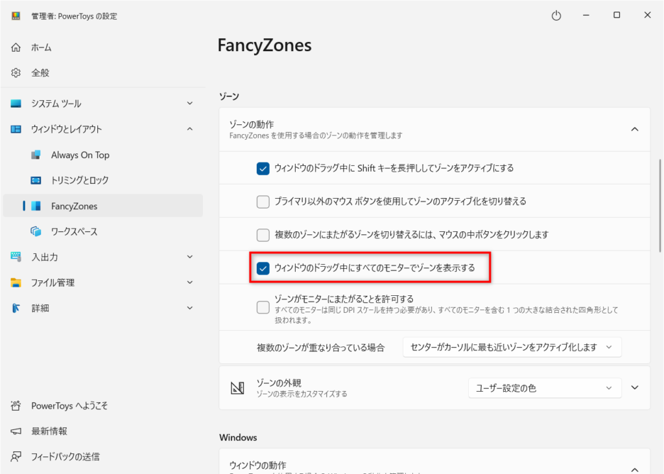Image resolution: width=664 pixels, height=474 pixels.
Task: Expand the ゾーンの外観 section chevron
Action: [x=635, y=388]
